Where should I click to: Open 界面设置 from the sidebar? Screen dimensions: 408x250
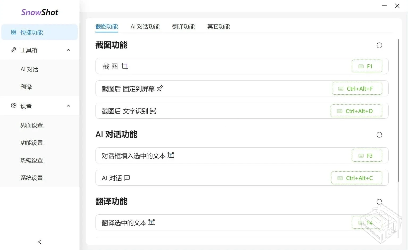point(31,125)
